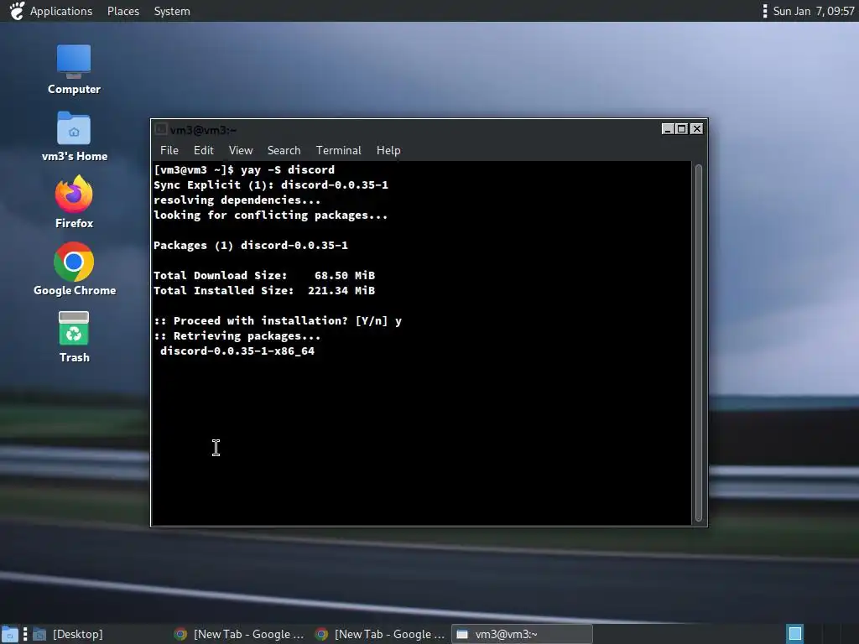Click the show desktop icon in the bottom panel

tap(10, 634)
